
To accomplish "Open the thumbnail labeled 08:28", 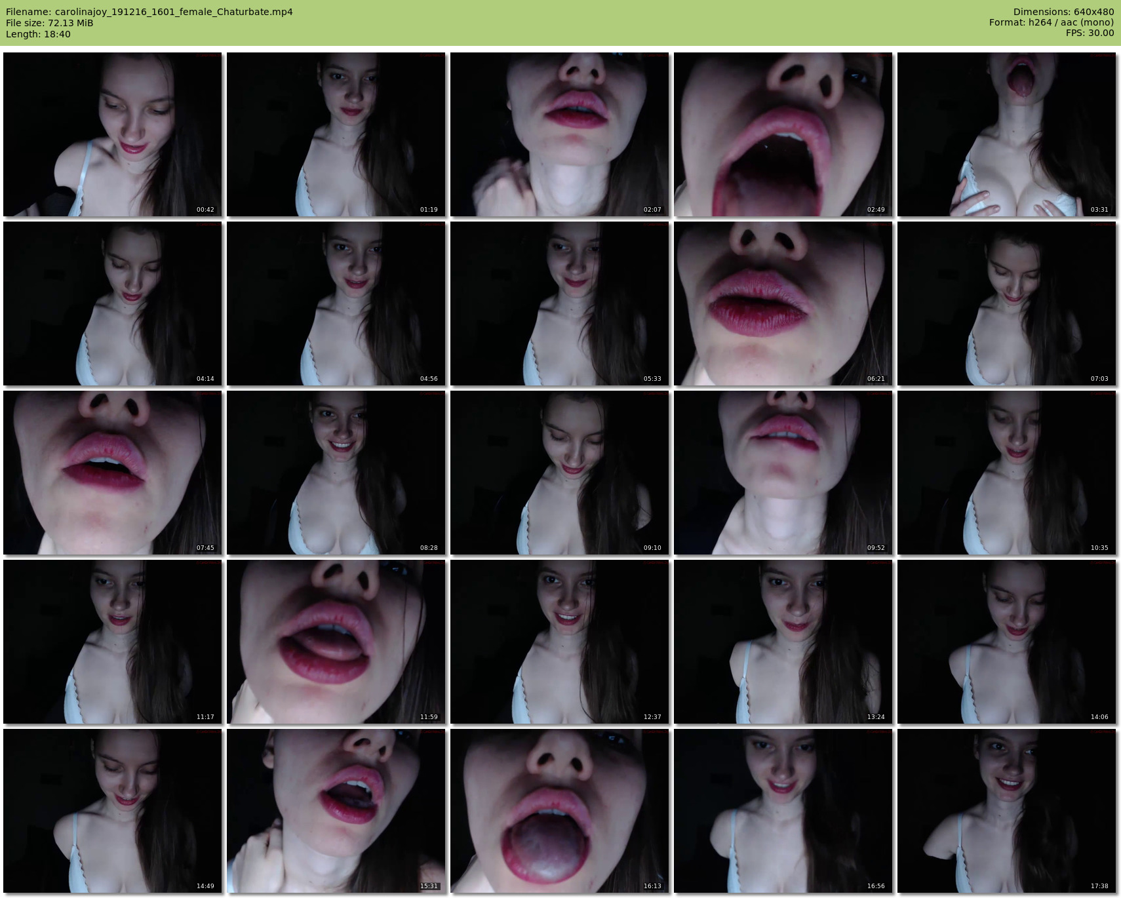I will pos(336,473).
